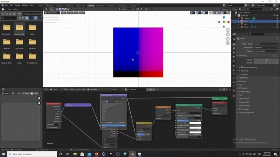Open the Render menu
The width and height of the screenshot is (280, 157).
pos(17,5)
